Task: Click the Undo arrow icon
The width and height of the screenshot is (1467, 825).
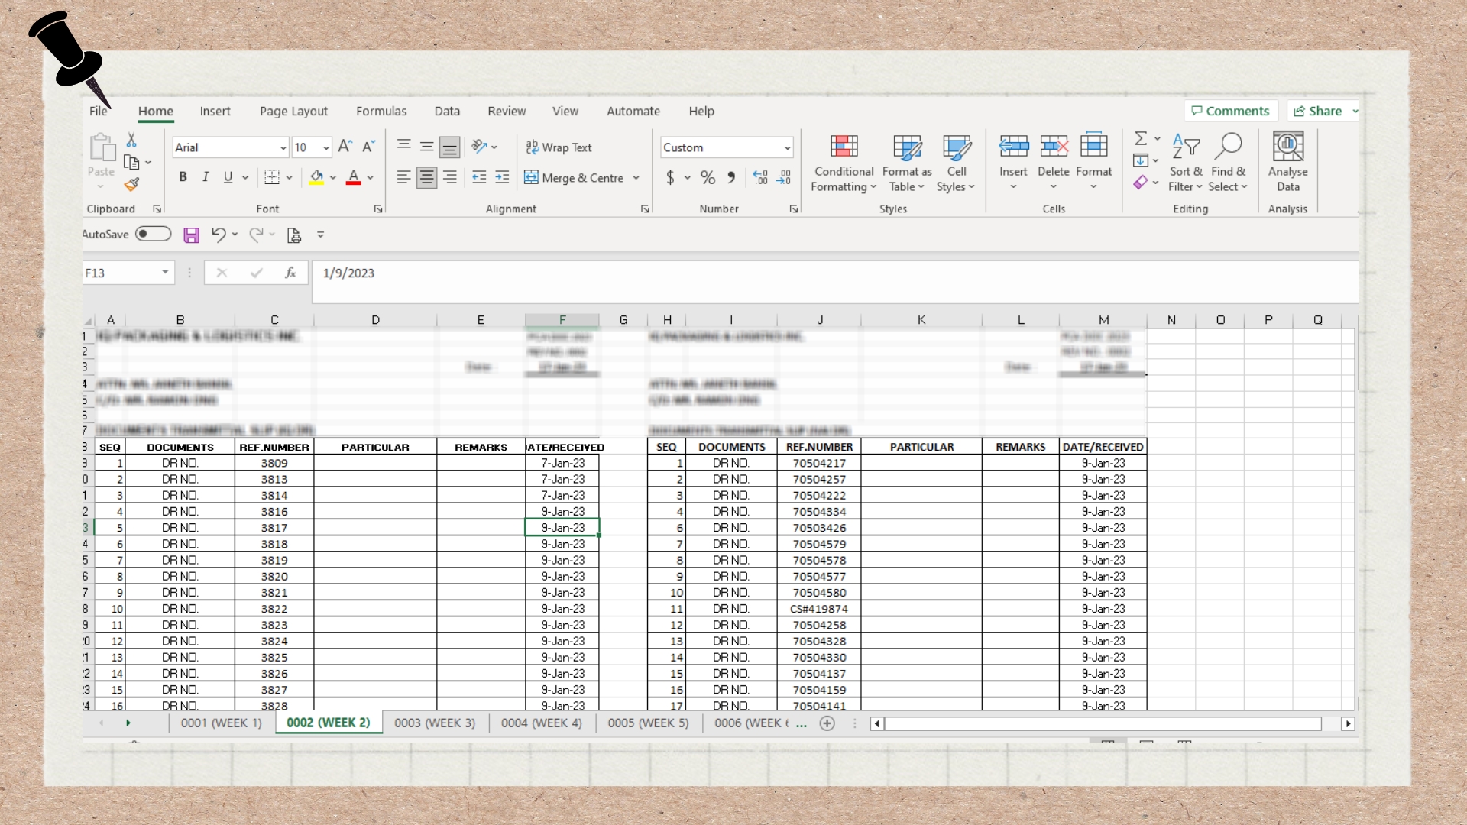Action: 218,235
